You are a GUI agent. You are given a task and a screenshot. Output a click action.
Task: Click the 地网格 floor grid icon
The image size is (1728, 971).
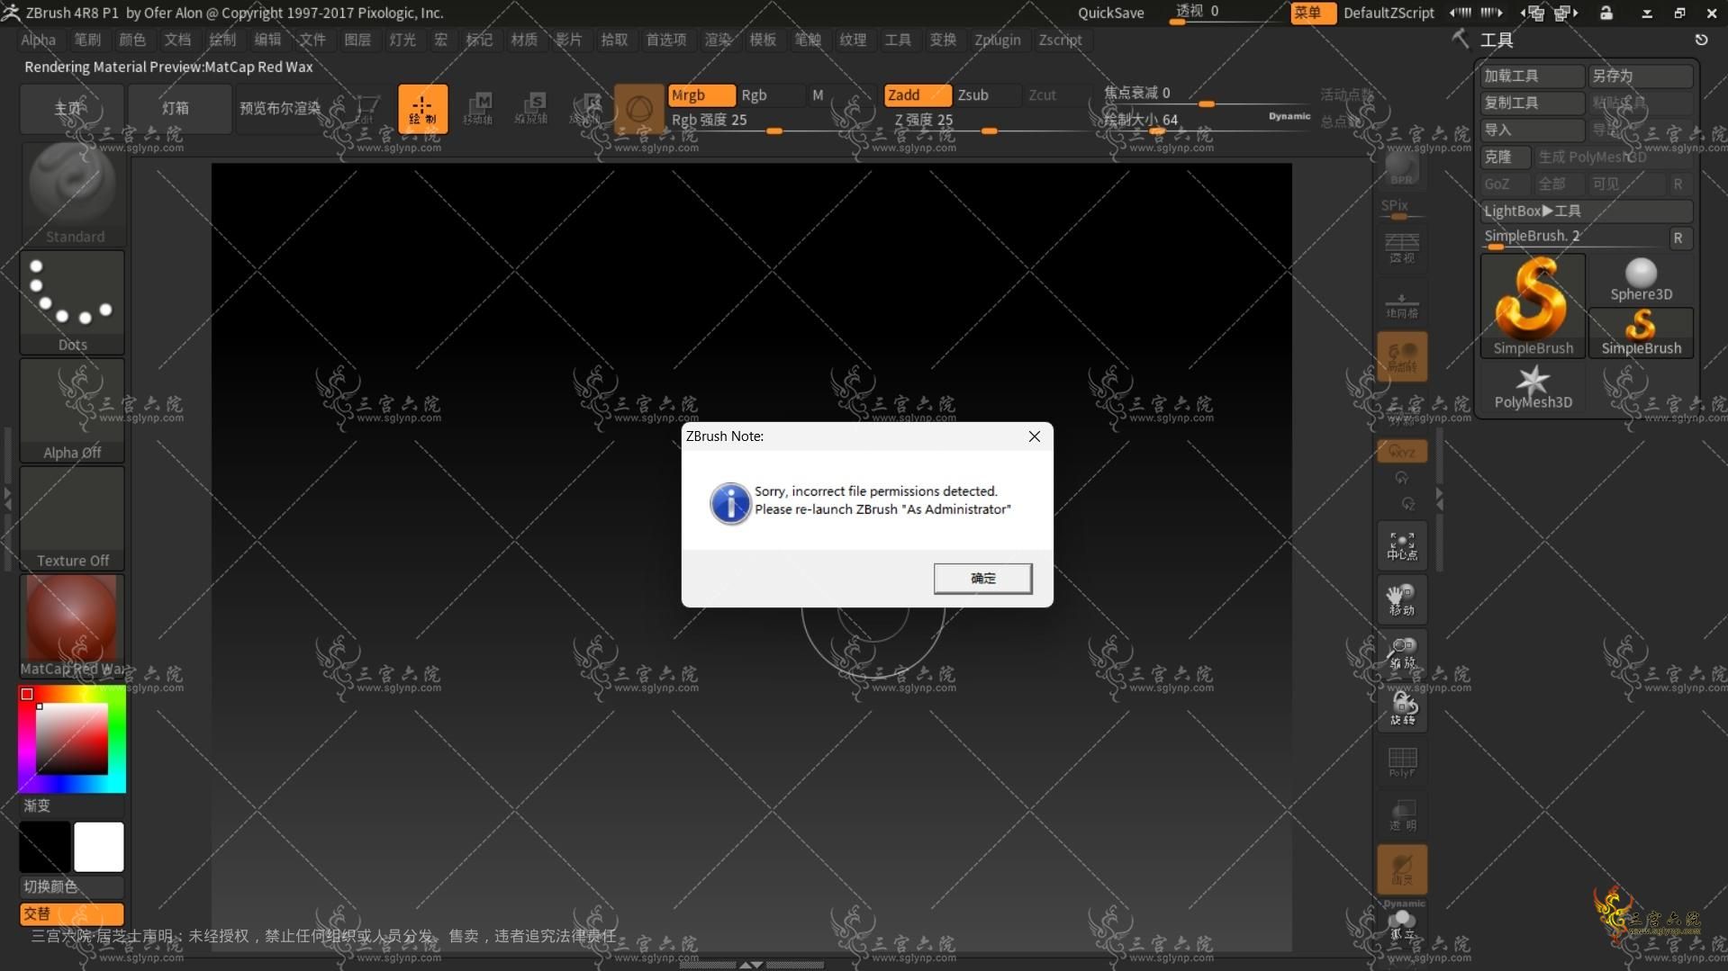[x=1401, y=303]
